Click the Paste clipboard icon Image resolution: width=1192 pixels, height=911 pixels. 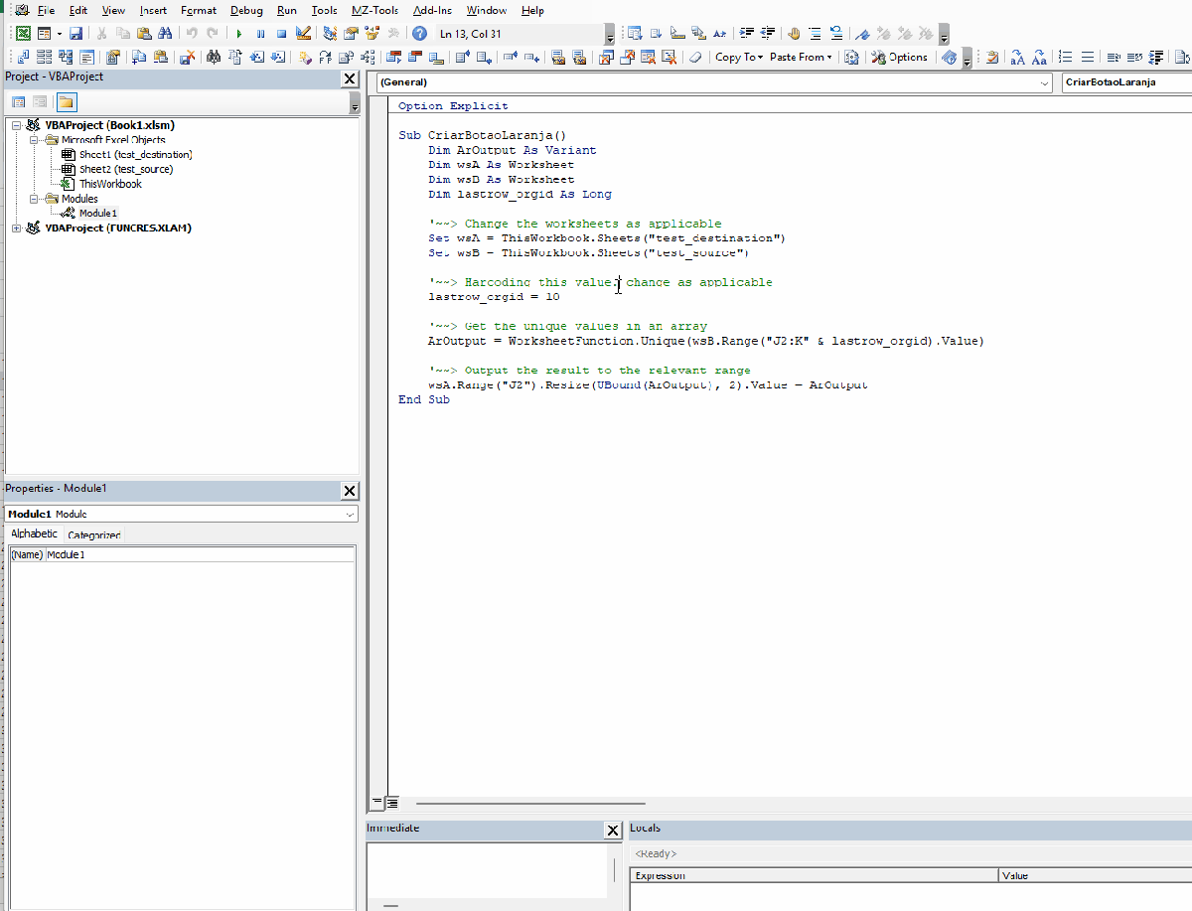click(x=145, y=33)
